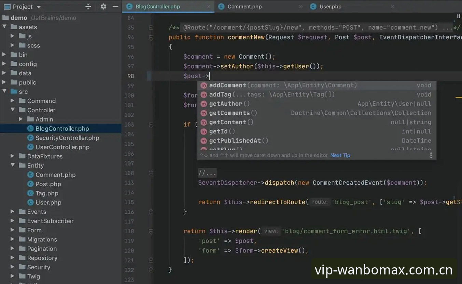462x284 pixels.
Task: Expand the Command folder
Action: 13,100
